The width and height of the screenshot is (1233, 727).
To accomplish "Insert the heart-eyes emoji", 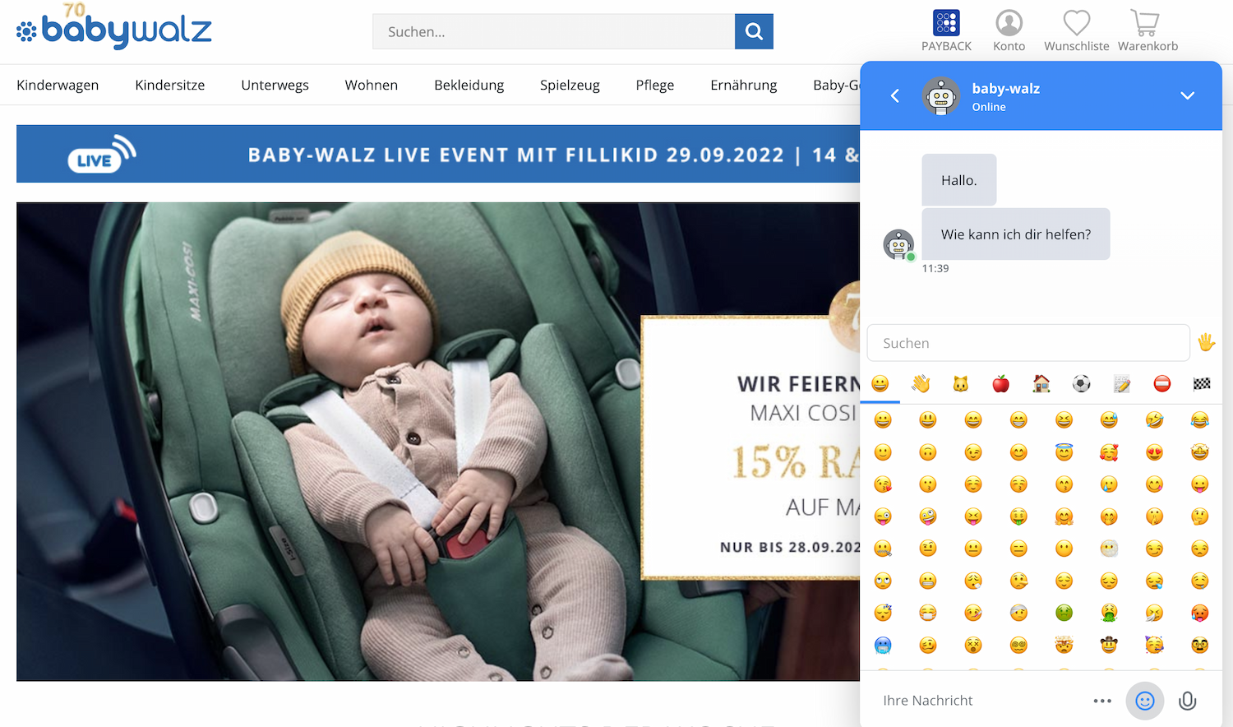I will [x=1154, y=452].
